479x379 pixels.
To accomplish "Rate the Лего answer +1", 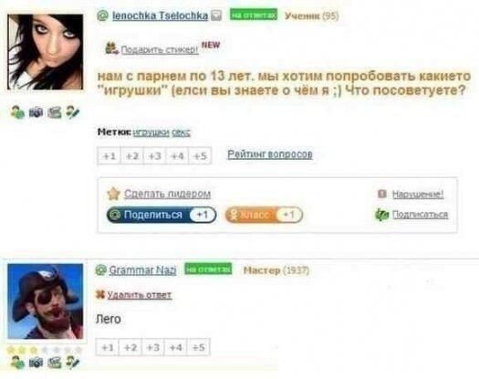I will 107,347.
